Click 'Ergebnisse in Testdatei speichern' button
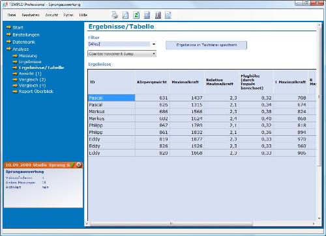 [206, 45]
